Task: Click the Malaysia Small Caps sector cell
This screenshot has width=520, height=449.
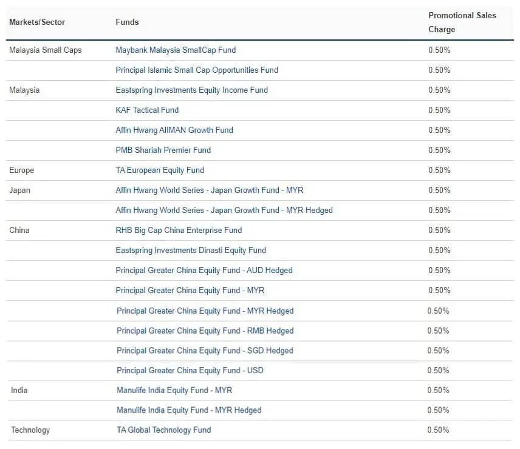Action: (x=45, y=50)
